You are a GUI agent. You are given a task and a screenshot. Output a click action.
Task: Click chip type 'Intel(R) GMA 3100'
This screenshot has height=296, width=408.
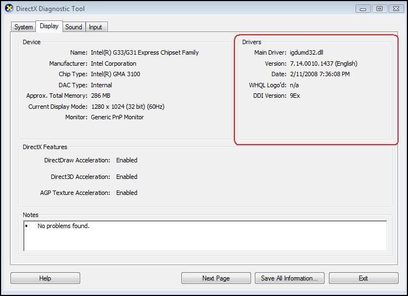point(116,74)
